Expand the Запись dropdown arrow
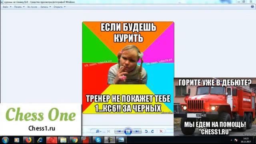Viewport: 256px width, 144px height. pos(50,7)
